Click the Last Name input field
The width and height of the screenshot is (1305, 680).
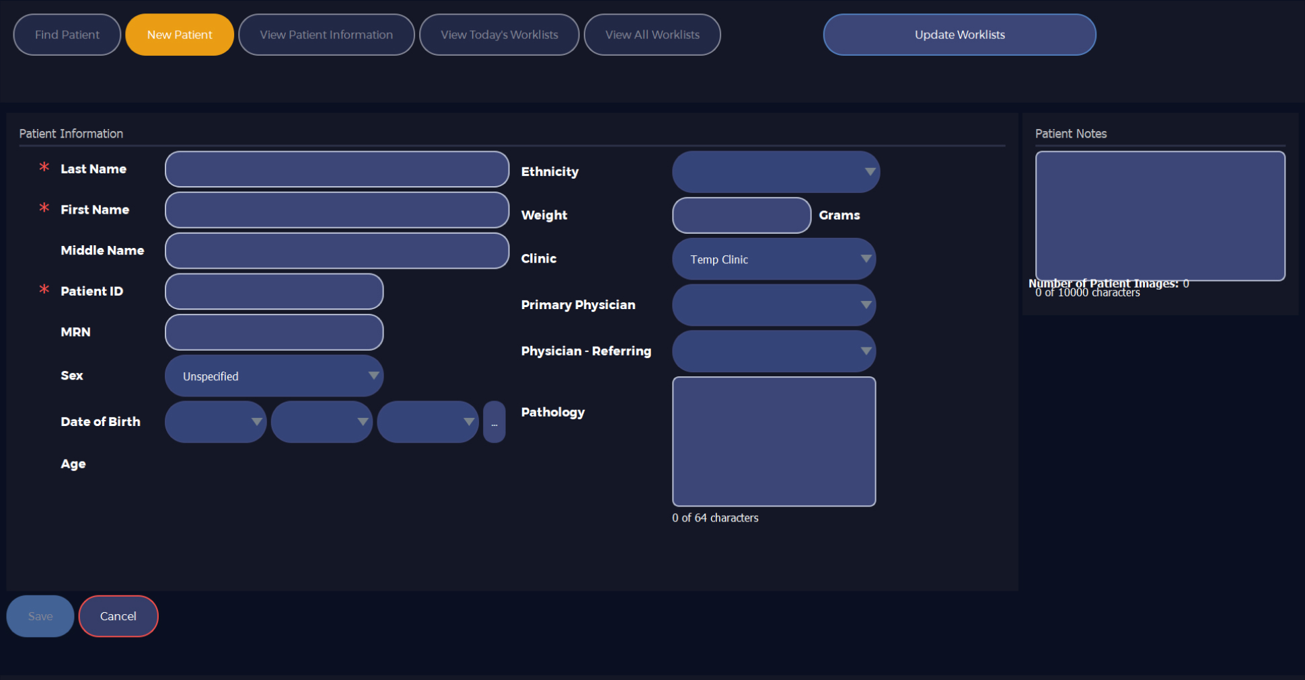click(336, 169)
